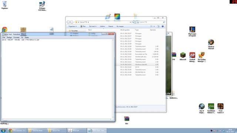Launch the Team Fortress 2 shortcut

(221, 108)
